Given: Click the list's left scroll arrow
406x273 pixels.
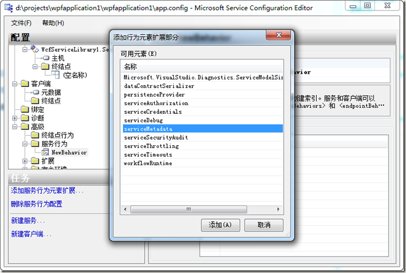Looking at the screenshot, I should [125, 209].
